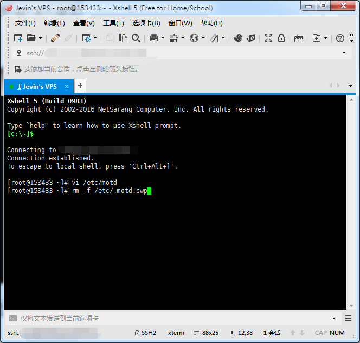Click the Copy icon in toolbar
Screen dimensions: 360x343
pos(110,38)
